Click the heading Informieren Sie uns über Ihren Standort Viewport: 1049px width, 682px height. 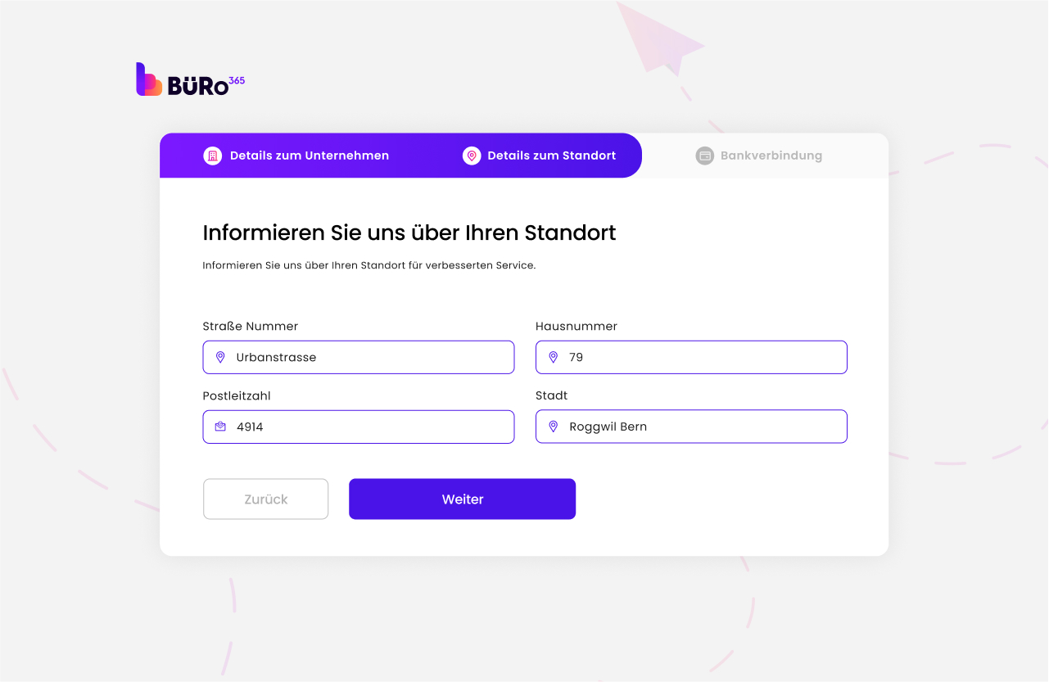tap(409, 233)
